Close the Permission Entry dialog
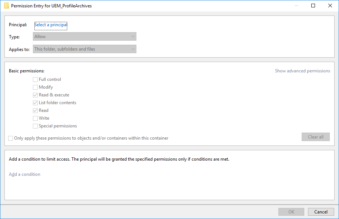This screenshot has height=219, width=339. [x=330, y=6]
